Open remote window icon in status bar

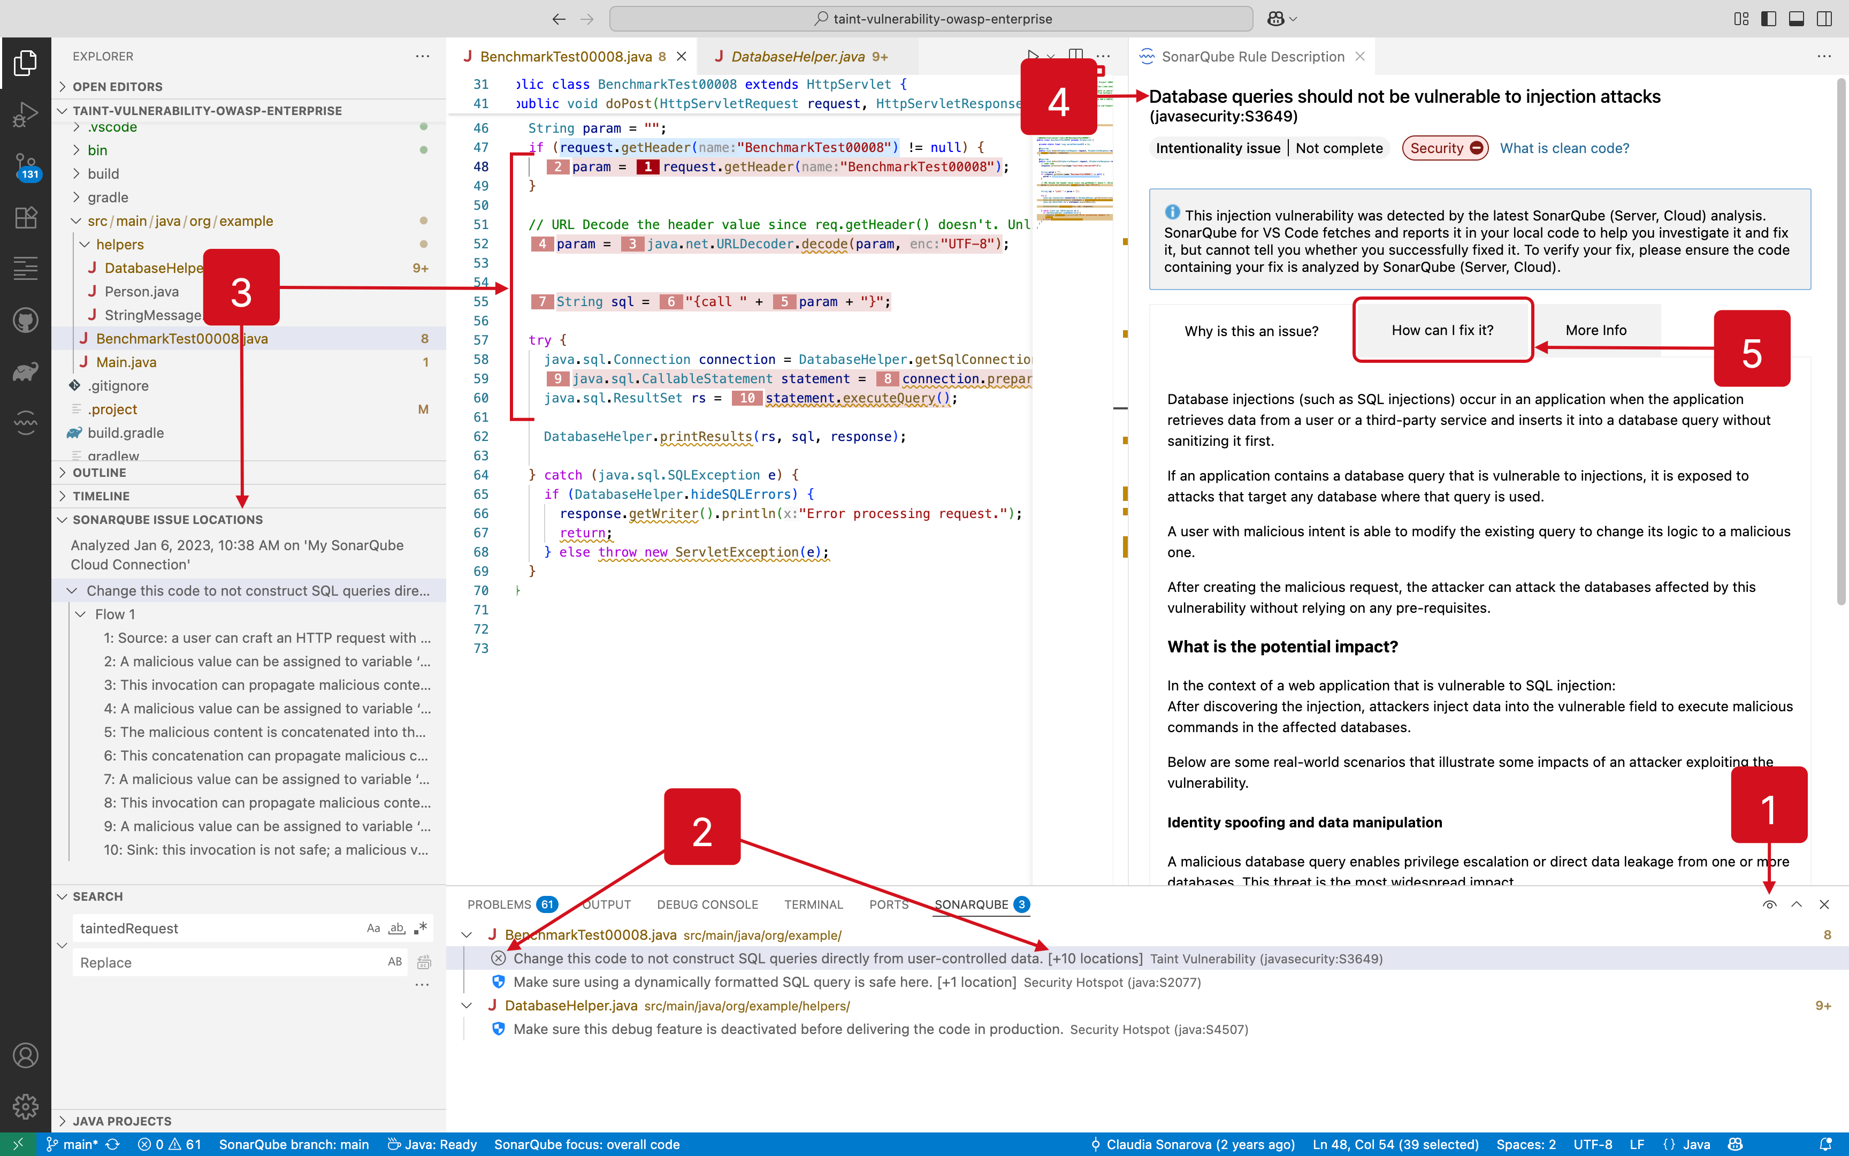point(18,1145)
